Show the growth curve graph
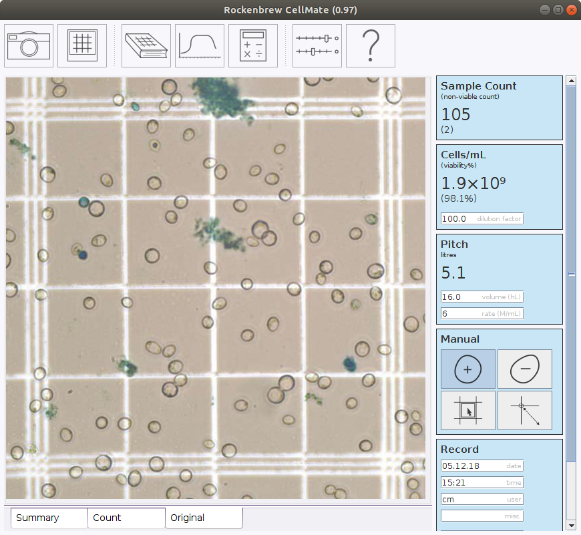This screenshot has height=535, width=581. click(200, 45)
